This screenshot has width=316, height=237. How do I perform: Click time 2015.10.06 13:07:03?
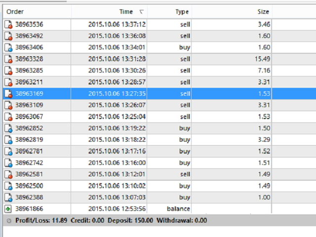117,197
